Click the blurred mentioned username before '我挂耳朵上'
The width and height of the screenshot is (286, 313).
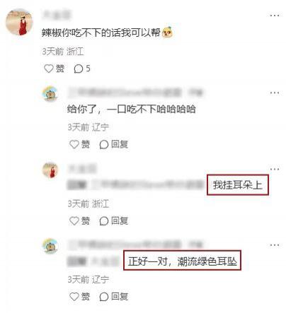148,184
